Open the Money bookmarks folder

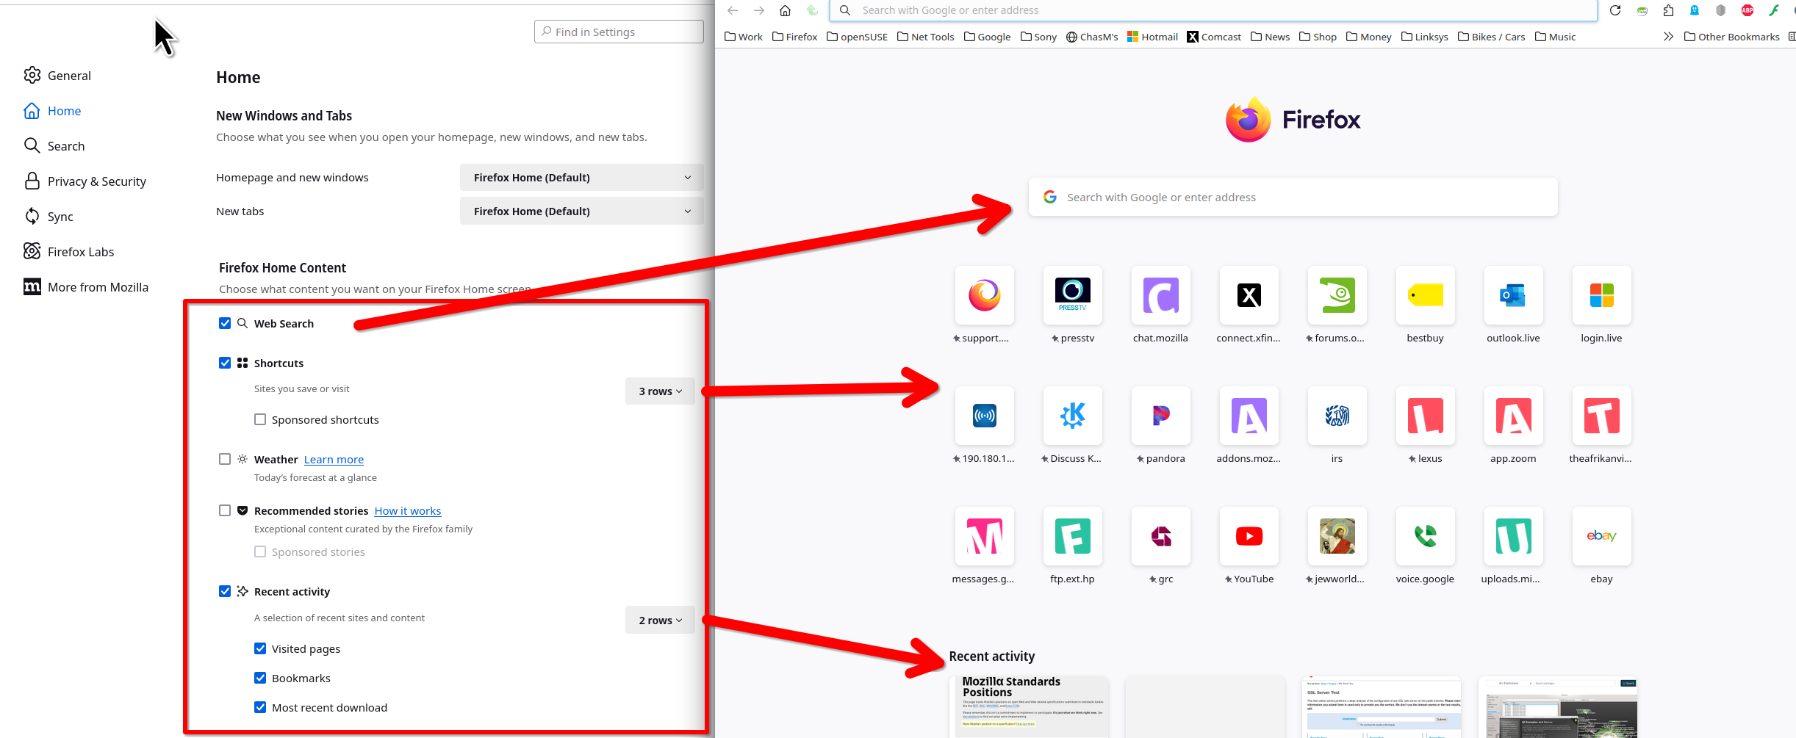pyautogui.click(x=1369, y=37)
